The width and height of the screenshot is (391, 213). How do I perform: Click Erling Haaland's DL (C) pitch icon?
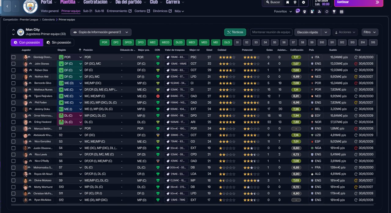(61, 122)
